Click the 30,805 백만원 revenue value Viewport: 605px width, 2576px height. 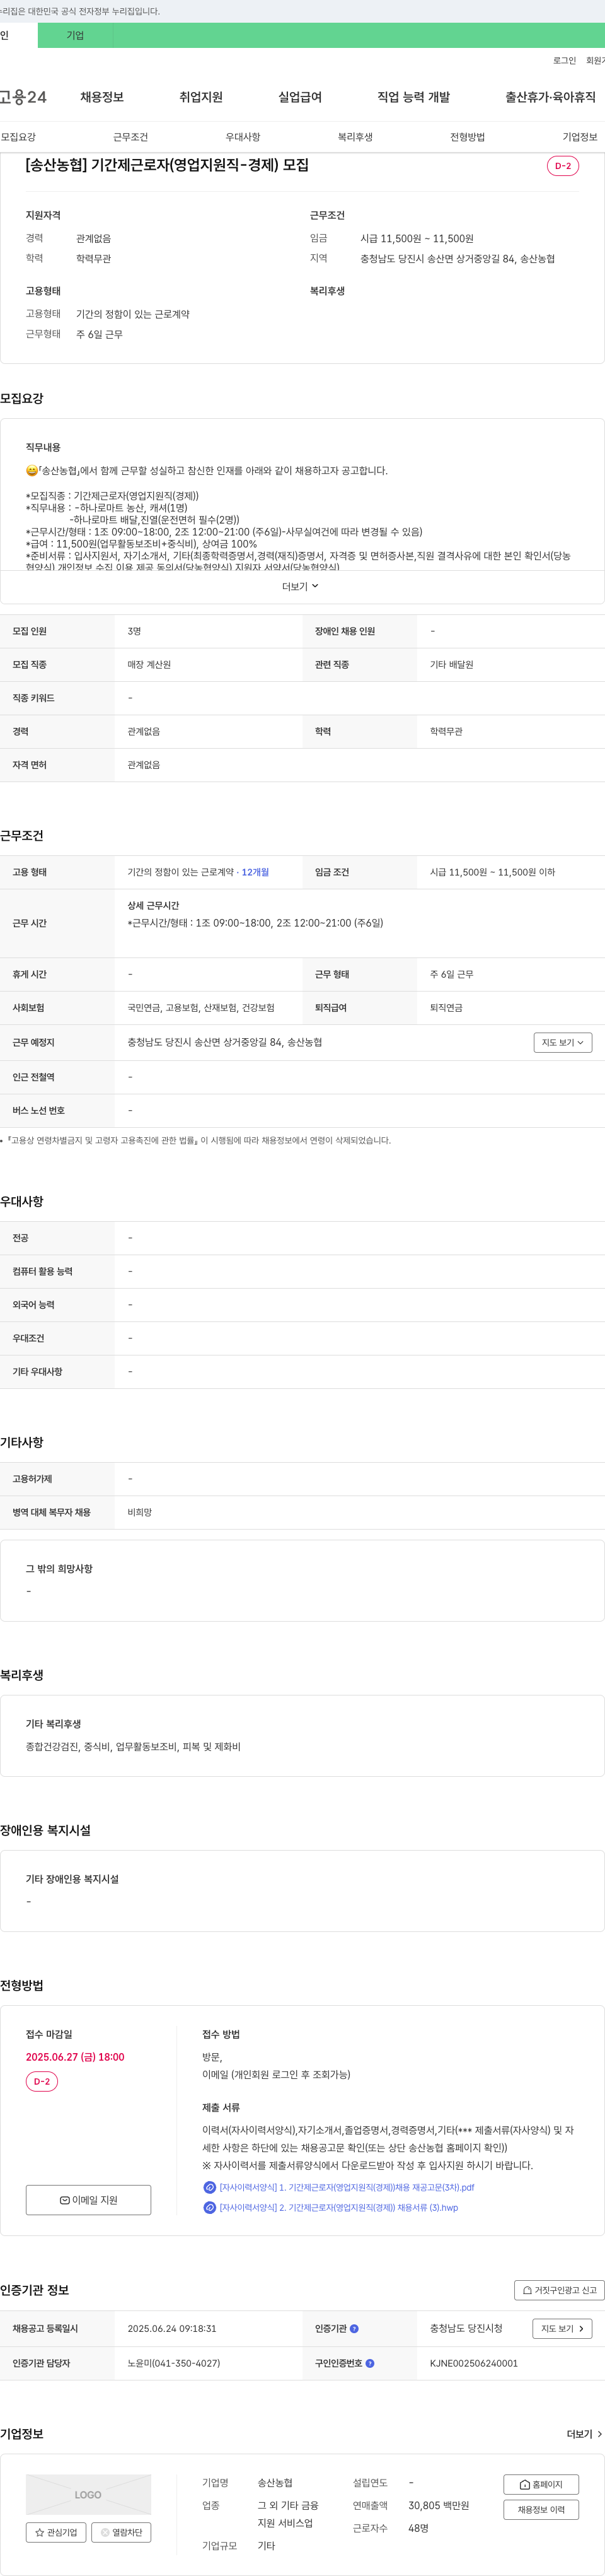438,2506
